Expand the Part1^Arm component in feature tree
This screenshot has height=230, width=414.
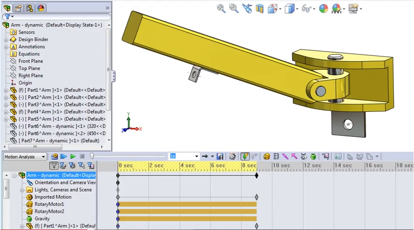coord(6,90)
